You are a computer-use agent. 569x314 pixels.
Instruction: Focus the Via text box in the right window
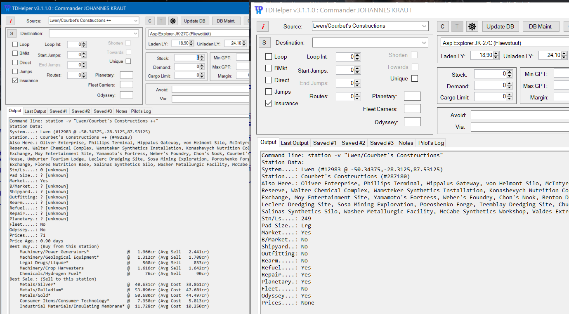tap(520, 127)
